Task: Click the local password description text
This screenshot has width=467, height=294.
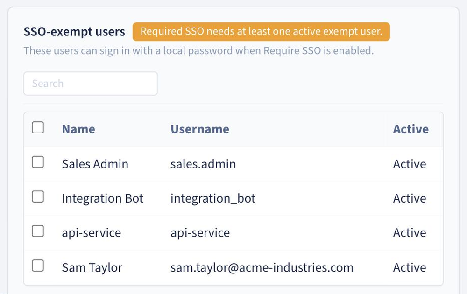Action: [198, 50]
